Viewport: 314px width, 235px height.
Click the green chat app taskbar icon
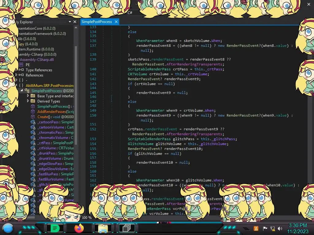55,228
